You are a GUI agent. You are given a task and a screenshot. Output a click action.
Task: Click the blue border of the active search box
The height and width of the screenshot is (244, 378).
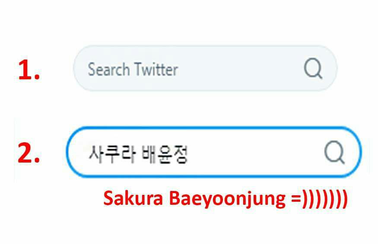[214, 128]
